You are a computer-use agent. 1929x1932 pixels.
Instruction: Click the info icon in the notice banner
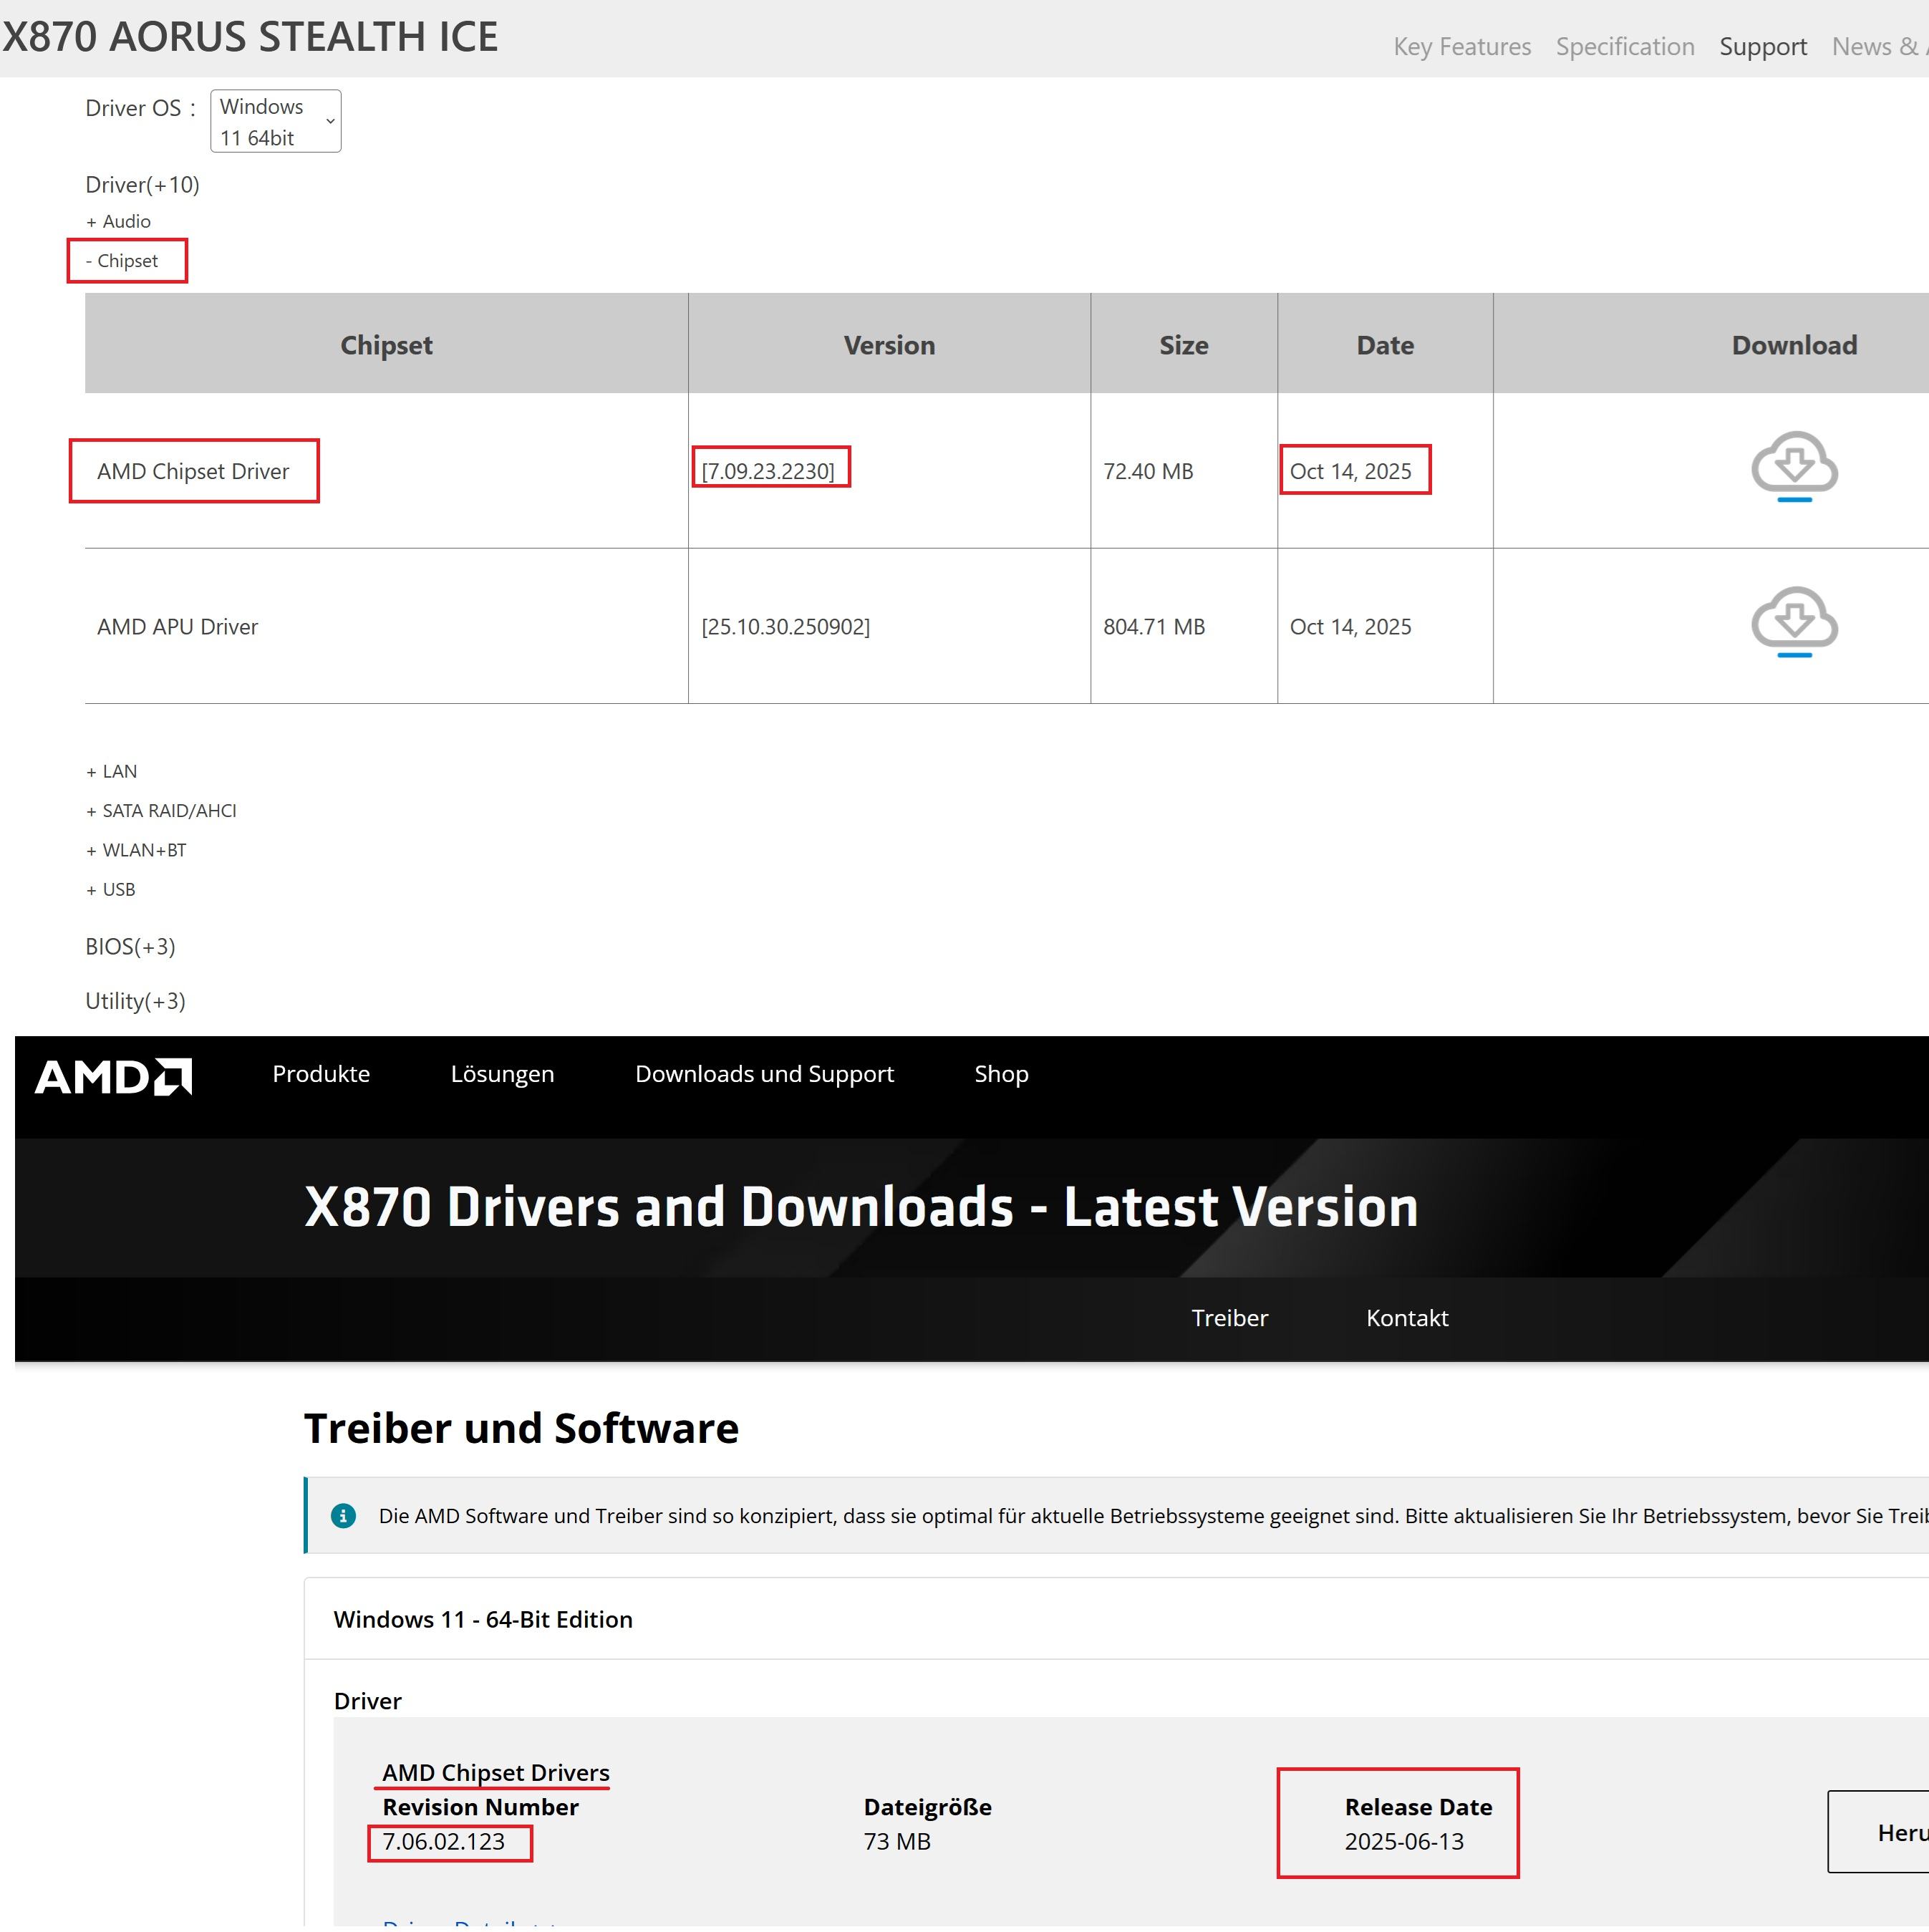pos(343,1515)
